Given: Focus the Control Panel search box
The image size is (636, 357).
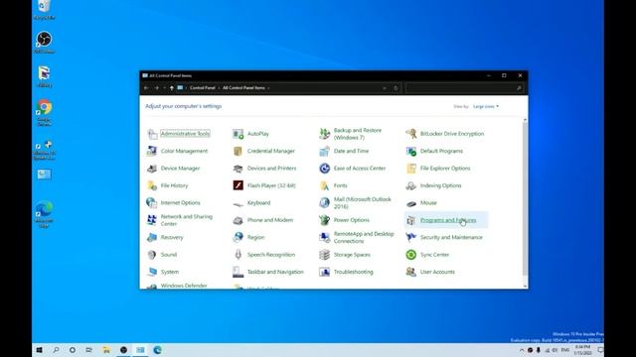Looking at the screenshot, I should (x=464, y=88).
